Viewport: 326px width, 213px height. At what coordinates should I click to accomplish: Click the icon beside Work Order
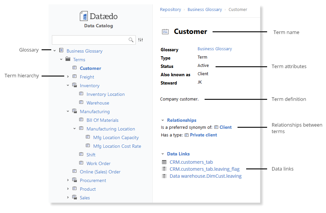(x=81, y=163)
